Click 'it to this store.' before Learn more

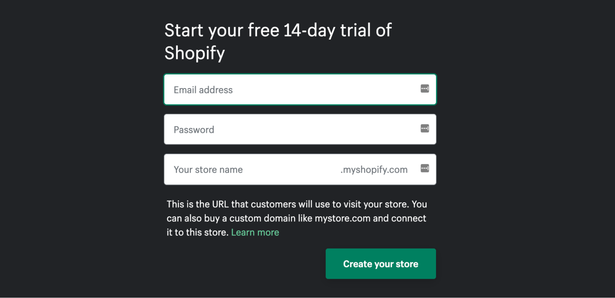click(x=197, y=232)
